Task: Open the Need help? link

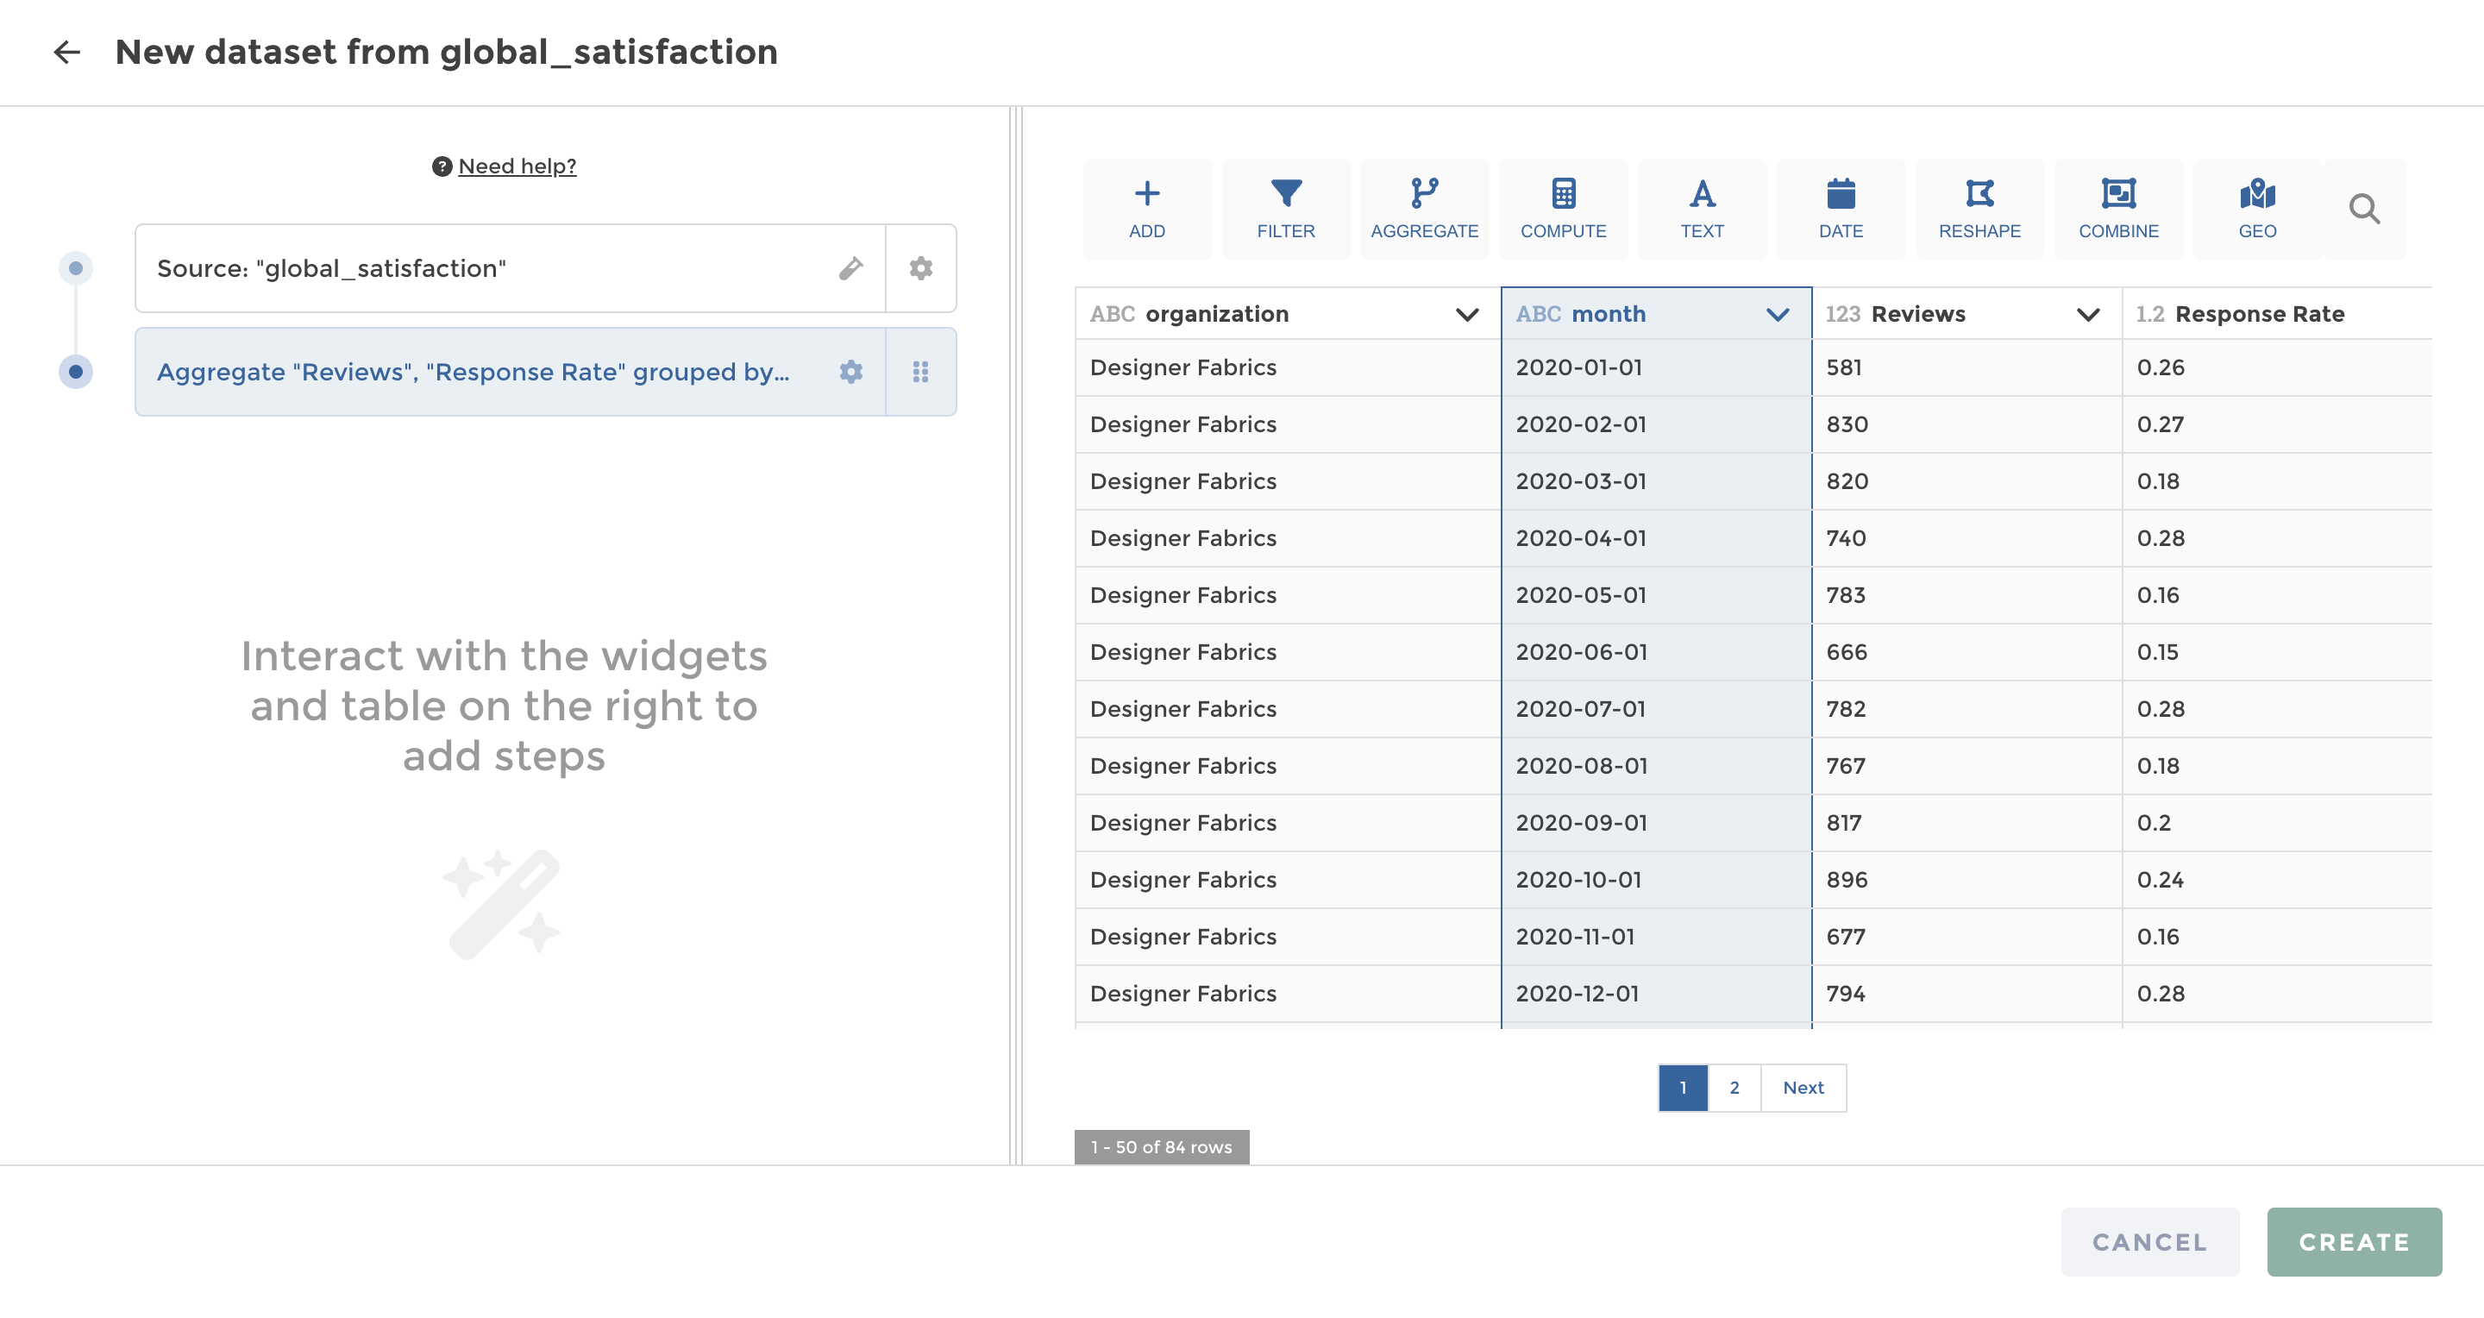Action: point(517,166)
